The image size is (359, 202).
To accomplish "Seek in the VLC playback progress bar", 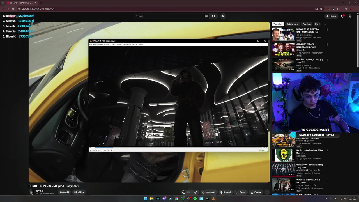I will click(178, 148).
